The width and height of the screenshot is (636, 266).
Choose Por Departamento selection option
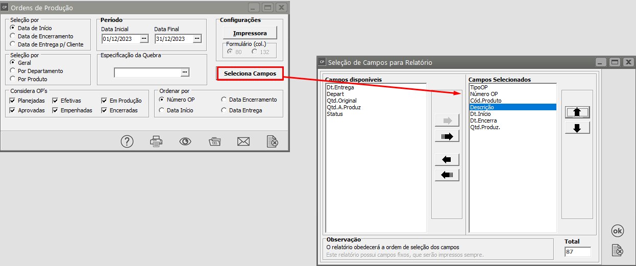click(13, 71)
